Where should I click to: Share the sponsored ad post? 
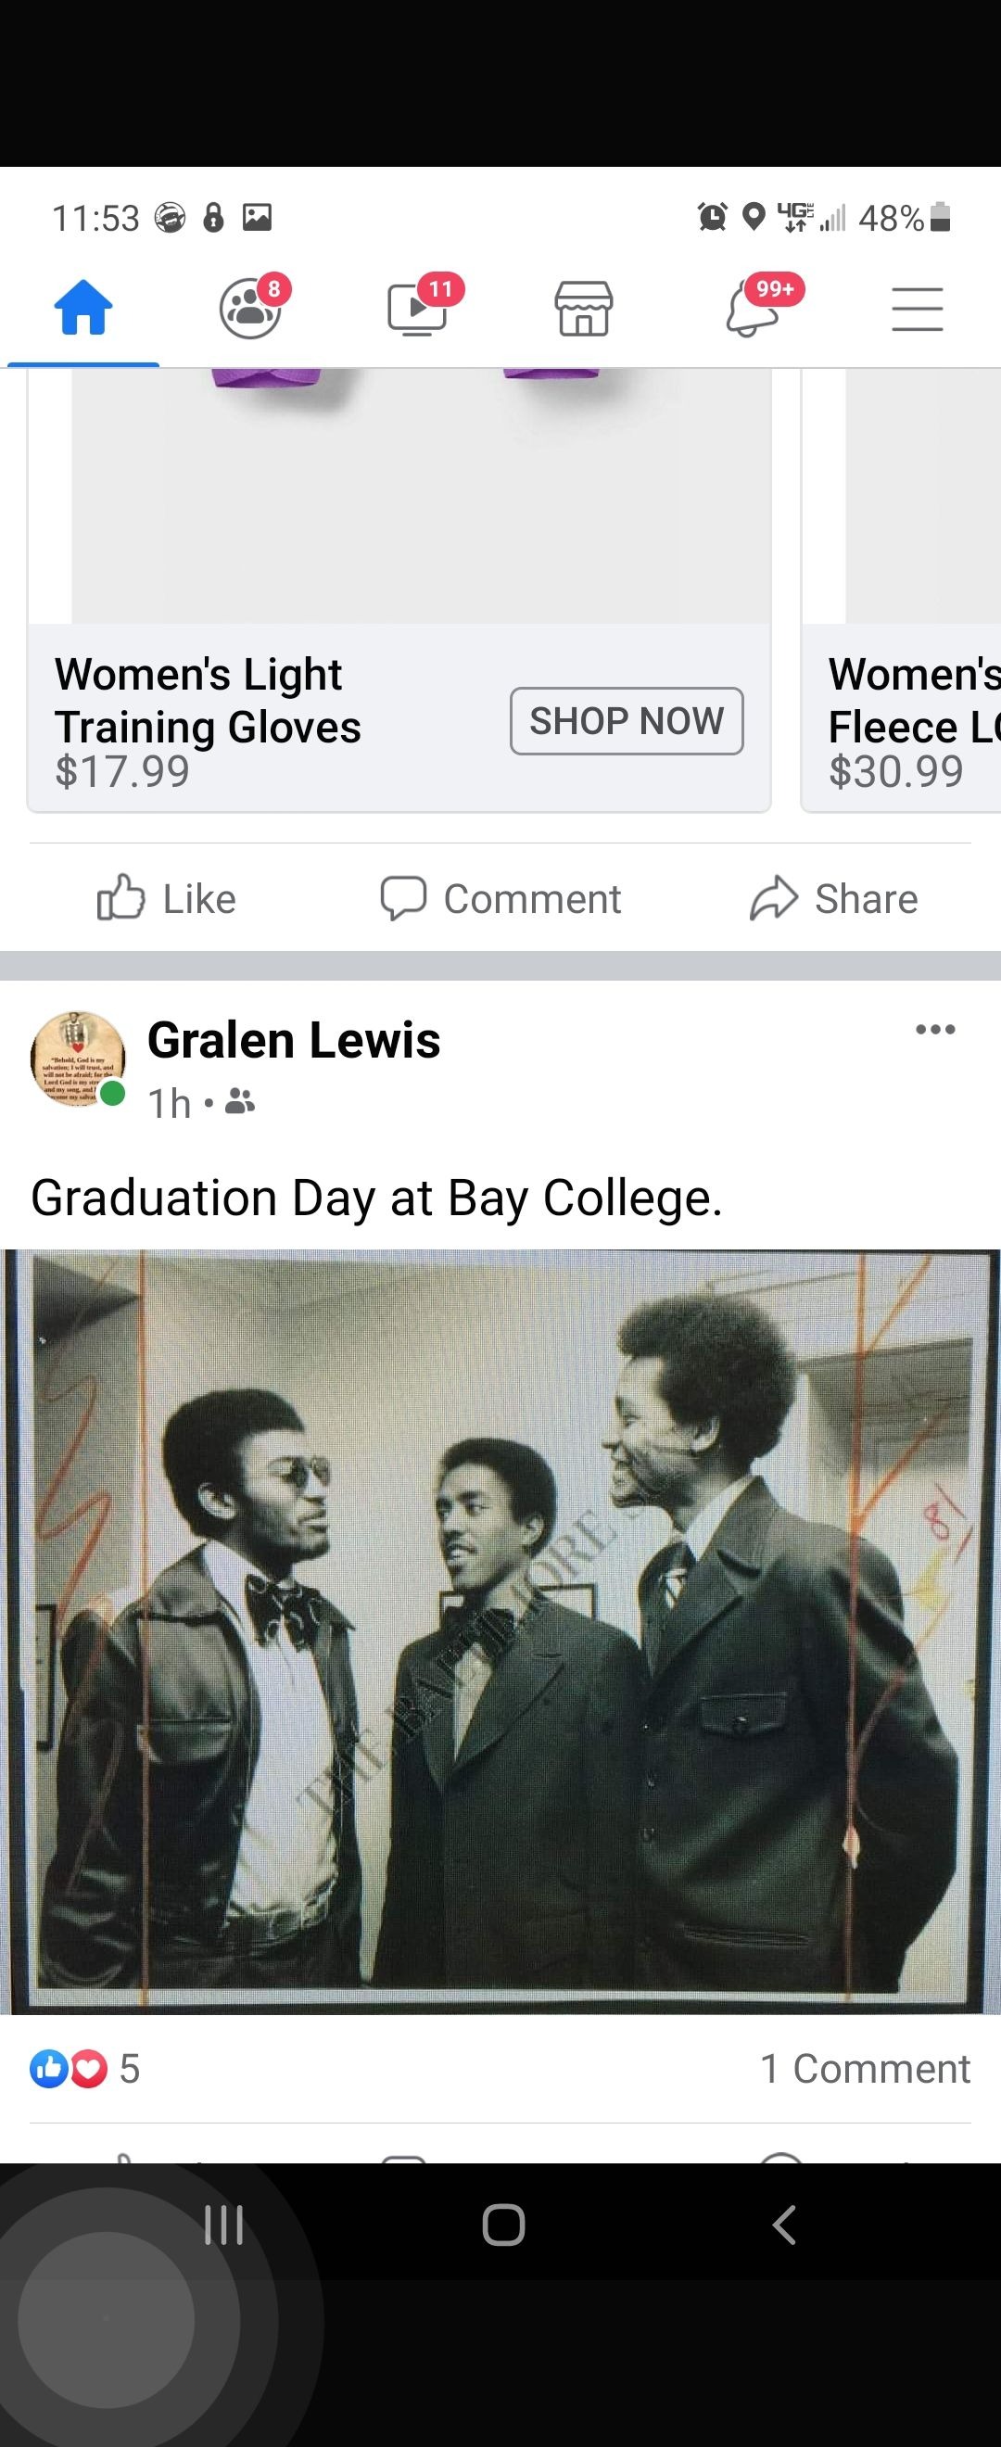pos(834,899)
